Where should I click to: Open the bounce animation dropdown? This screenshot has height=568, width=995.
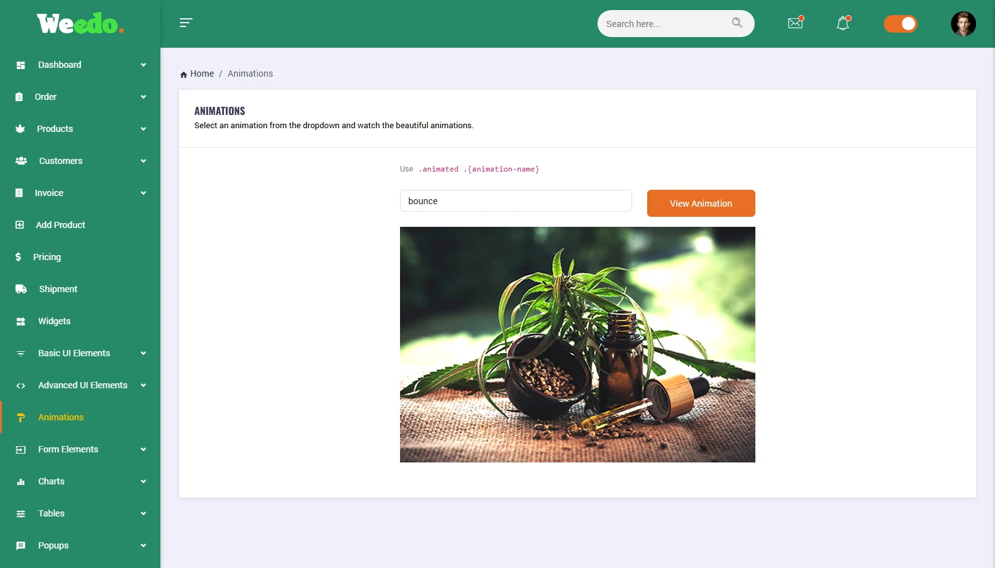tap(516, 201)
